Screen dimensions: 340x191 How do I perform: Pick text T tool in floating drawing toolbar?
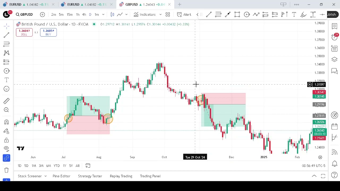pos(294,15)
